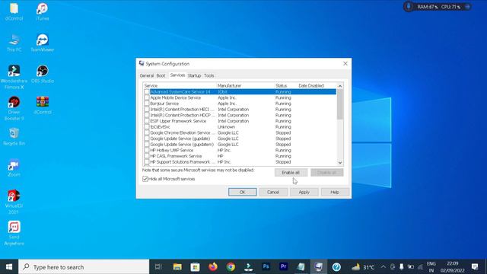Open the iTunes desktop shortcut

[x=43, y=11]
